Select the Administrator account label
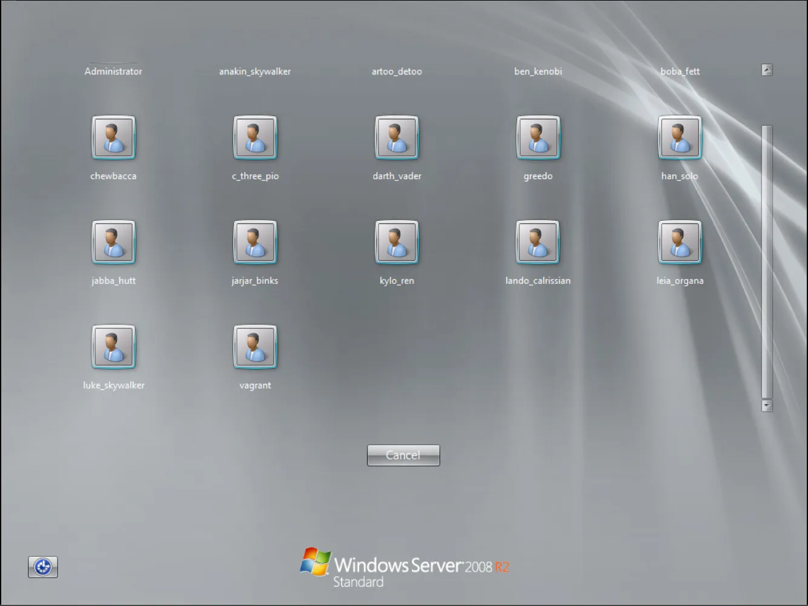The height and width of the screenshot is (606, 808). coord(113,71)
